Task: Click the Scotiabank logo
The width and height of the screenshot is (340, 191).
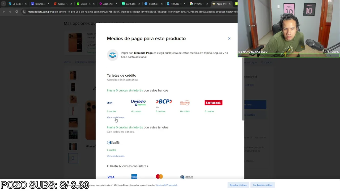Action: tap(214, 103)
